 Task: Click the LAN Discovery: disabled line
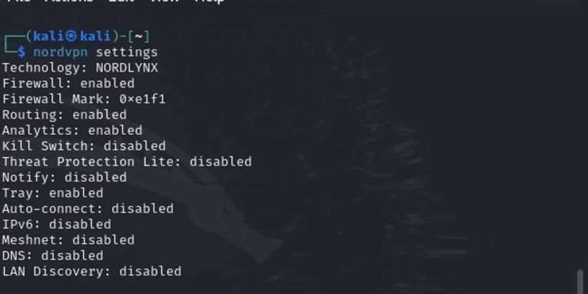pos(92,271)
